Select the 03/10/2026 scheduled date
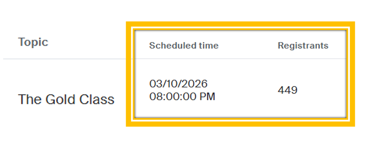Viewport: 365px width, 142px height. coord(178,84)
